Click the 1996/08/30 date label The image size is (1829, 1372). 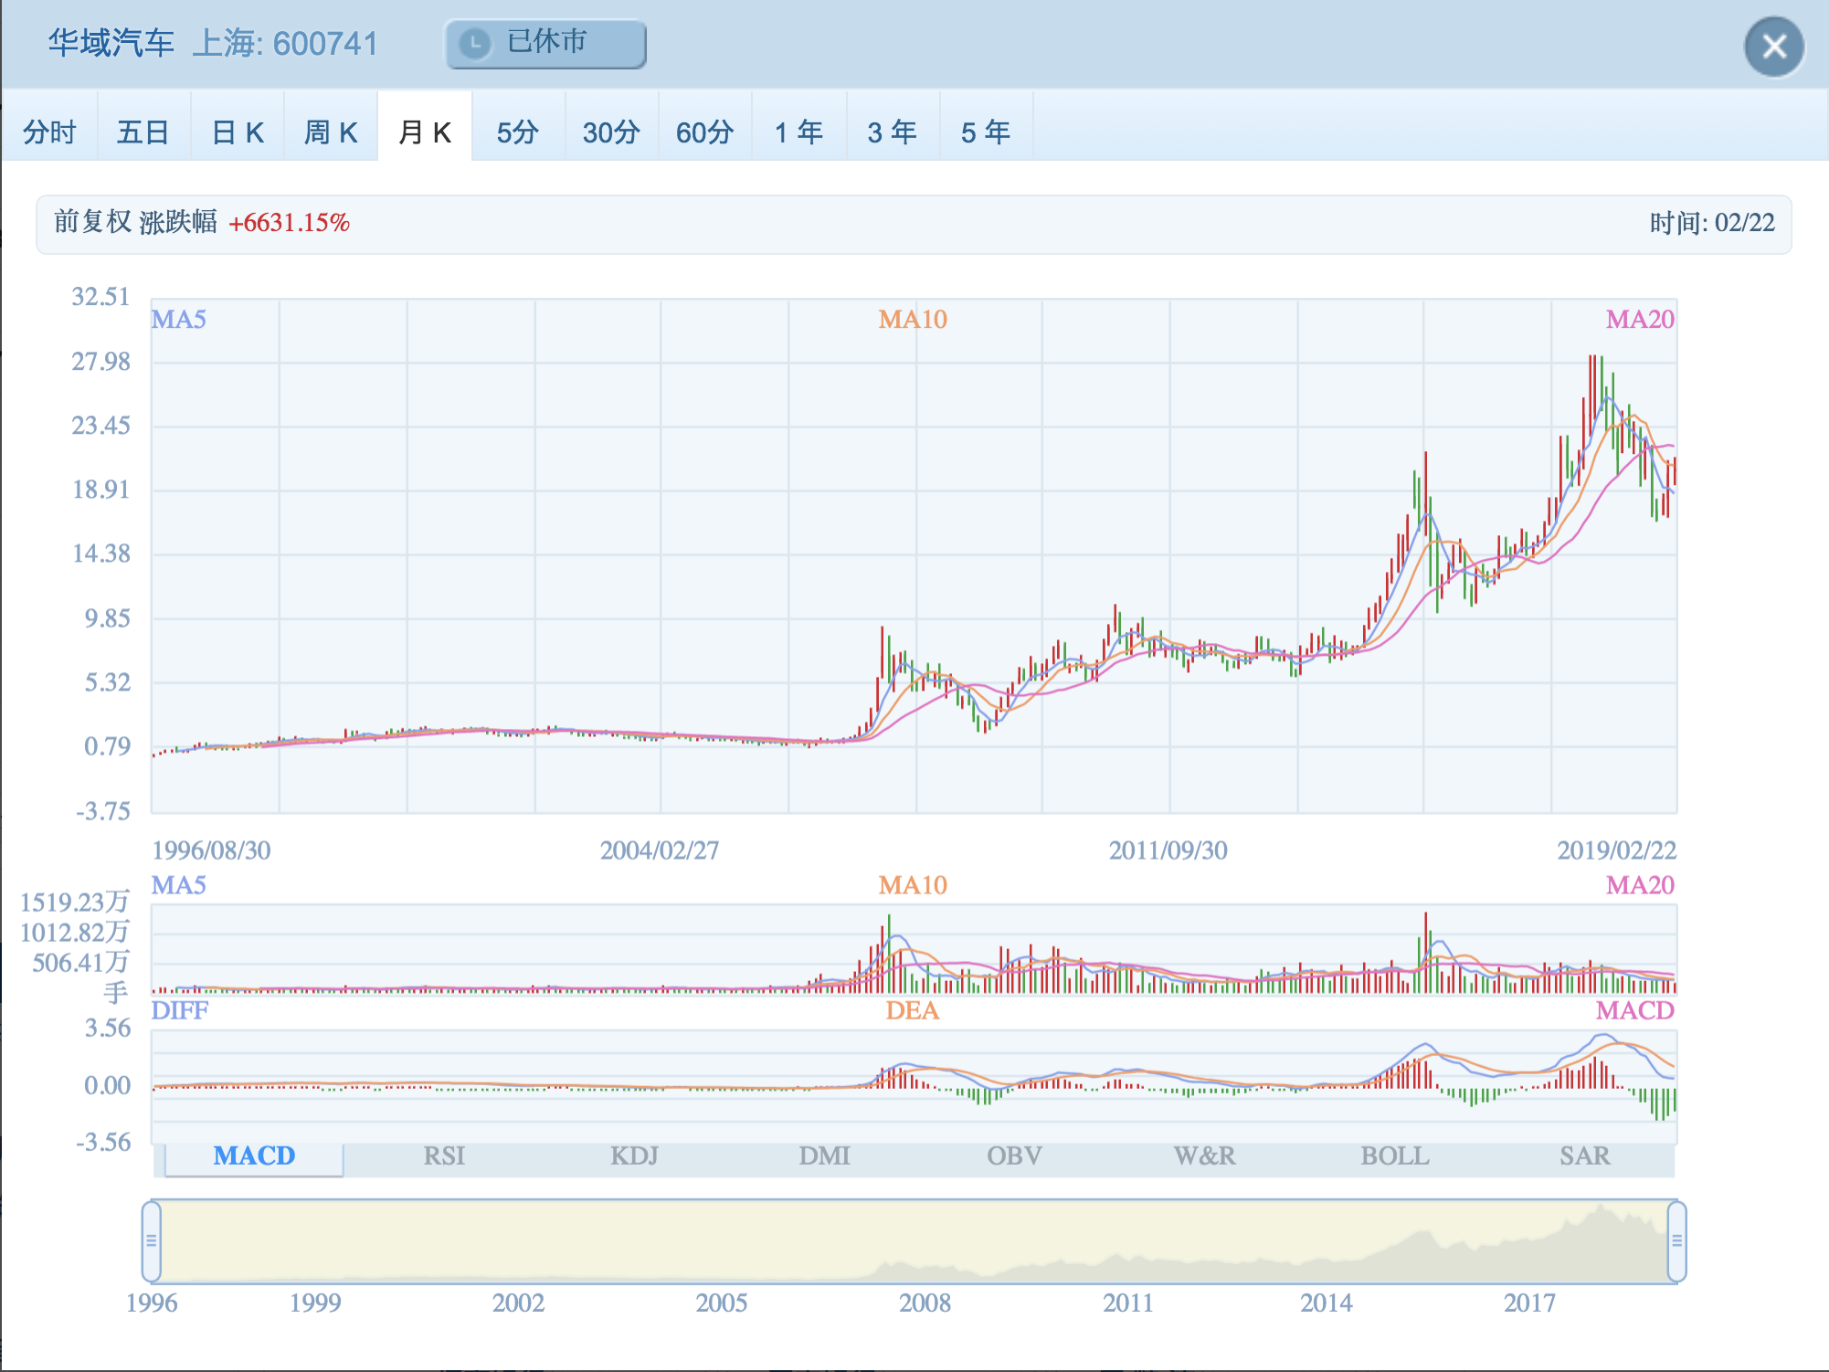[x=211, y=850]
